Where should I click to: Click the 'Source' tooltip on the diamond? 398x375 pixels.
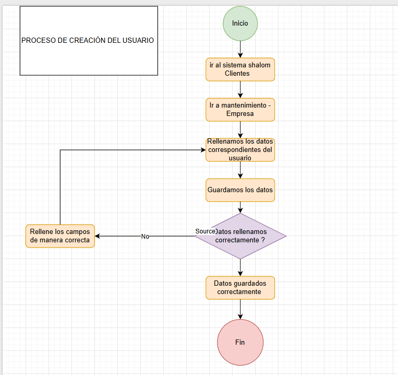point(206,231)
